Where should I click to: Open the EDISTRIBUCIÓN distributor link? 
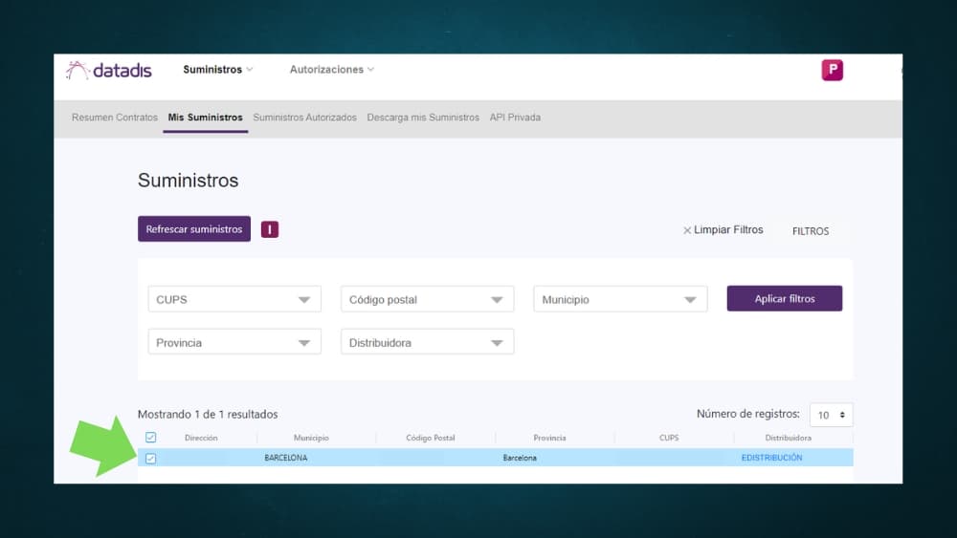coord(771,458)
